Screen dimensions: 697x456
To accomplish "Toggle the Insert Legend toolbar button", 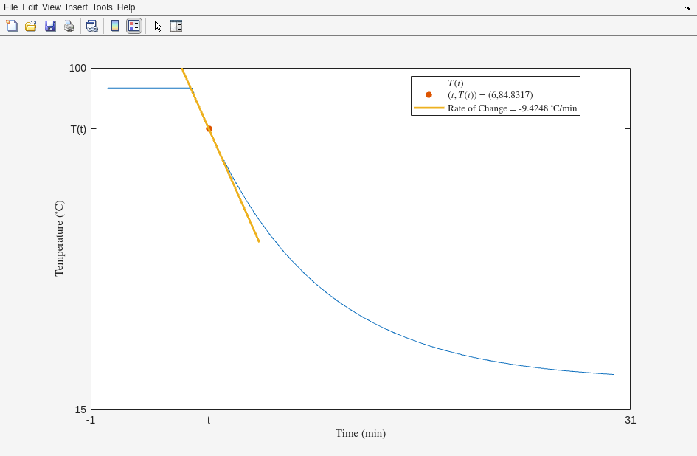I will [x=133, y=26].
